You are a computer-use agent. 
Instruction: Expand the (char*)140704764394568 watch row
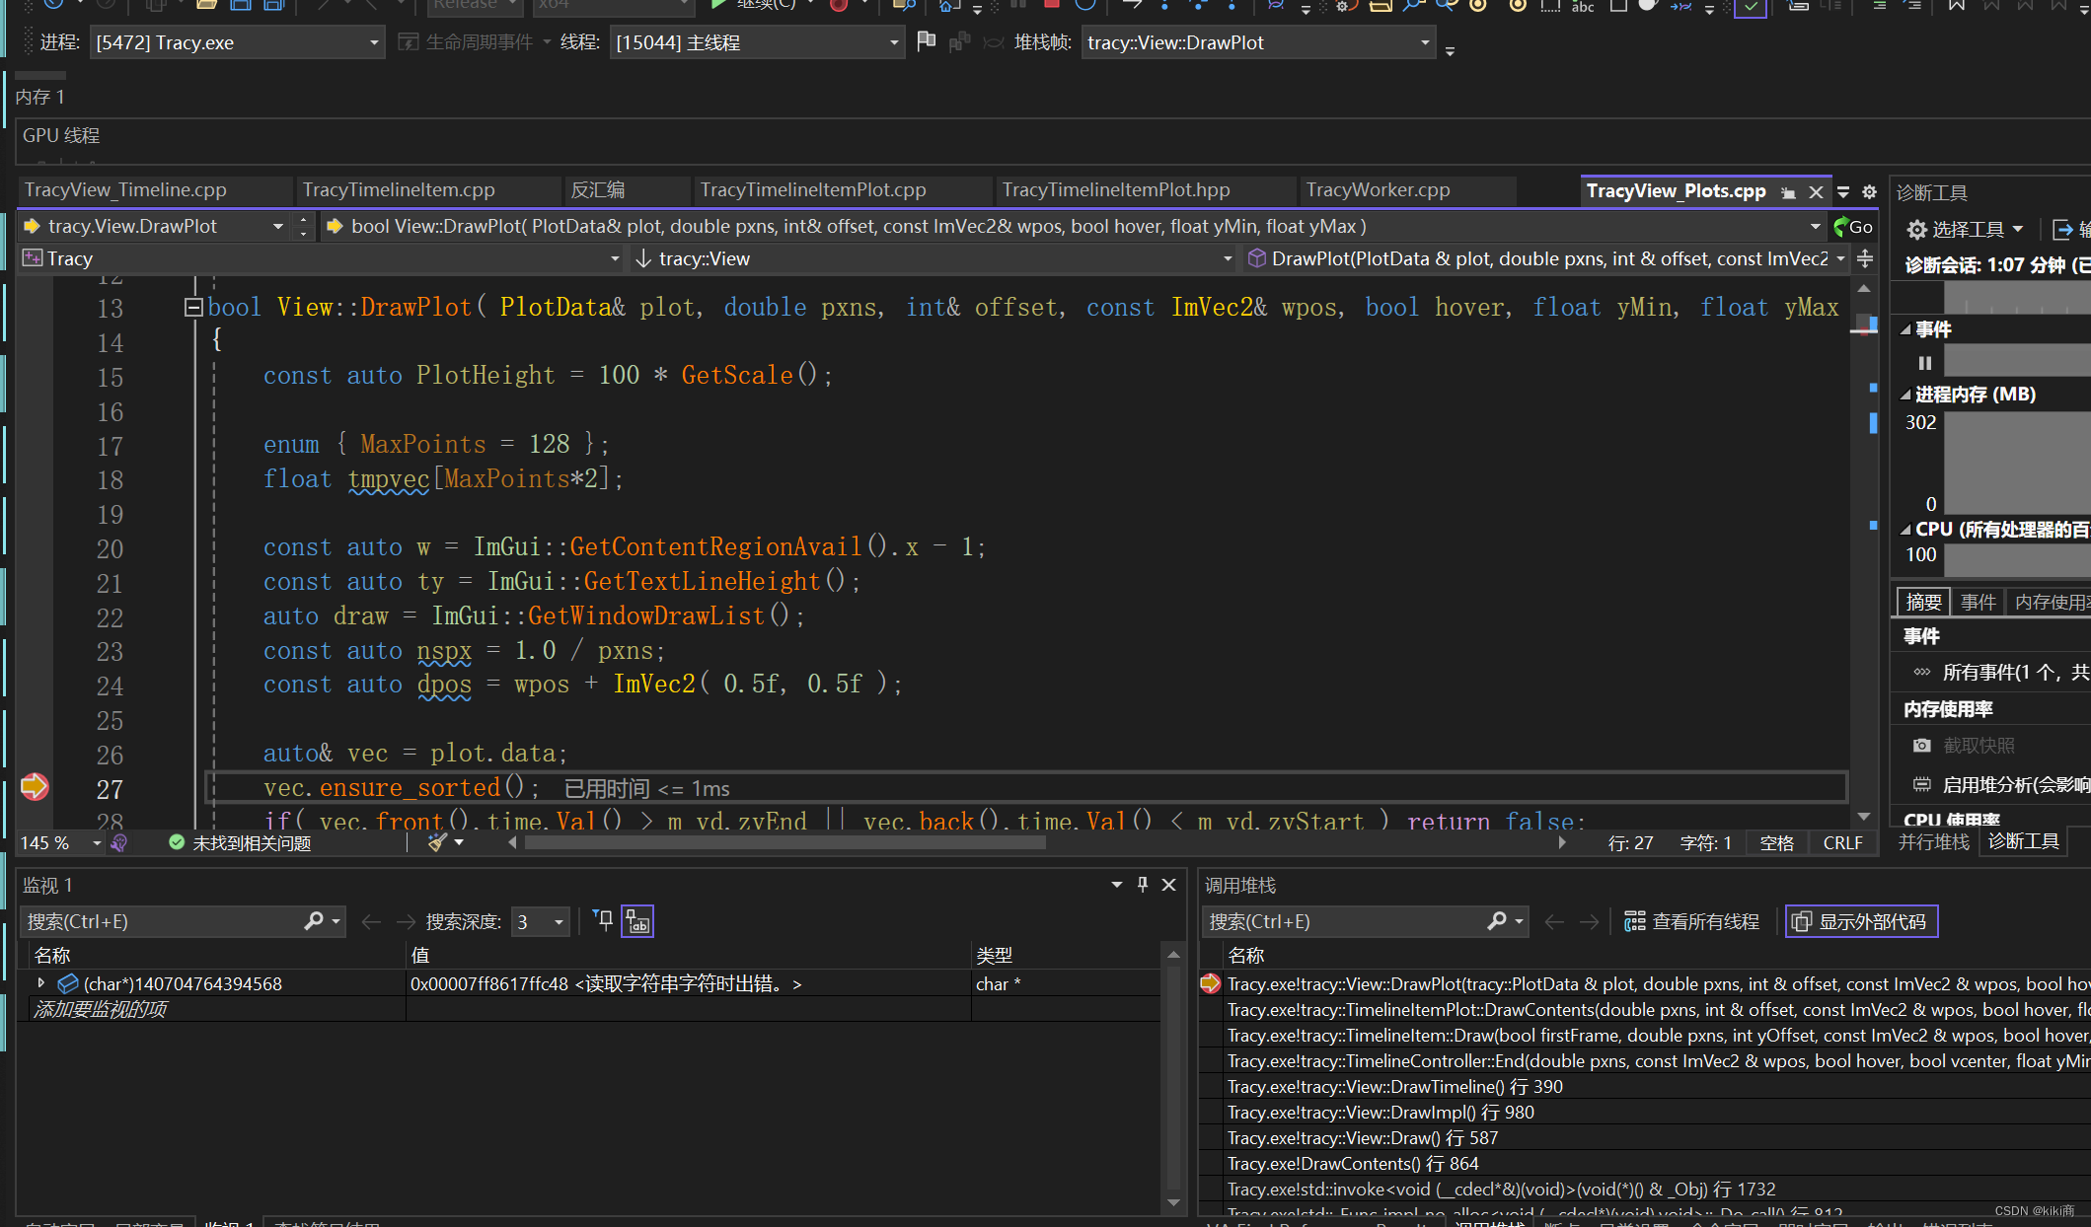40,983
